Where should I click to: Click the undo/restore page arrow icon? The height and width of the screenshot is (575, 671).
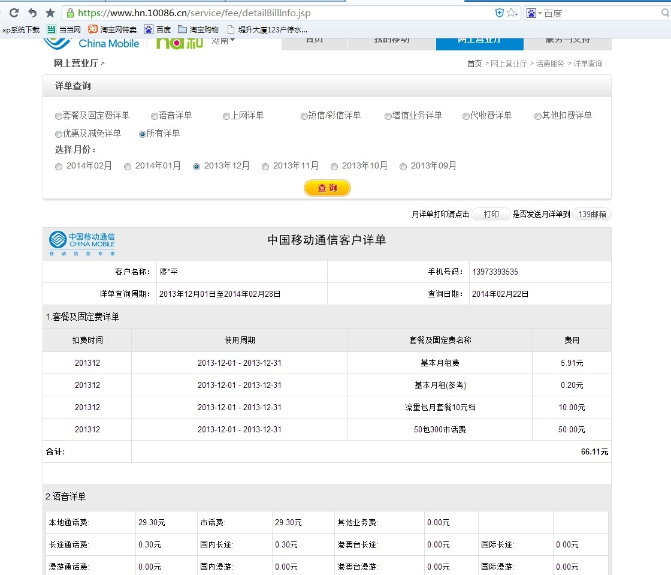tap(32, 13)
